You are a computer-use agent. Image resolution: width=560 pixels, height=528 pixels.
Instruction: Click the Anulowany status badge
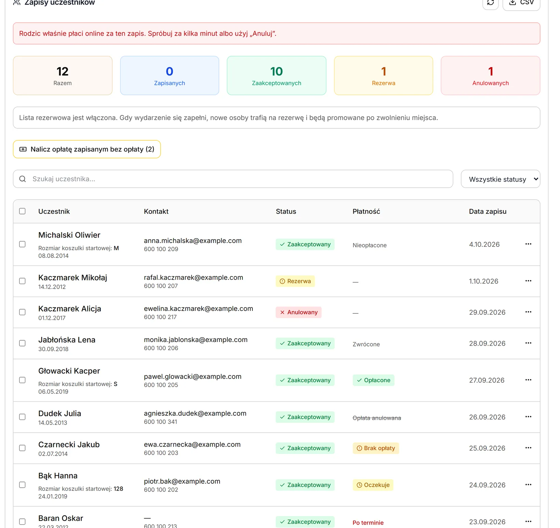(x=299, y=312)
